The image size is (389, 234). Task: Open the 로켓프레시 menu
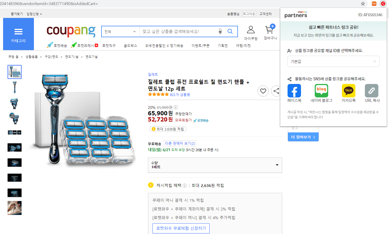[x=84, y=45]
